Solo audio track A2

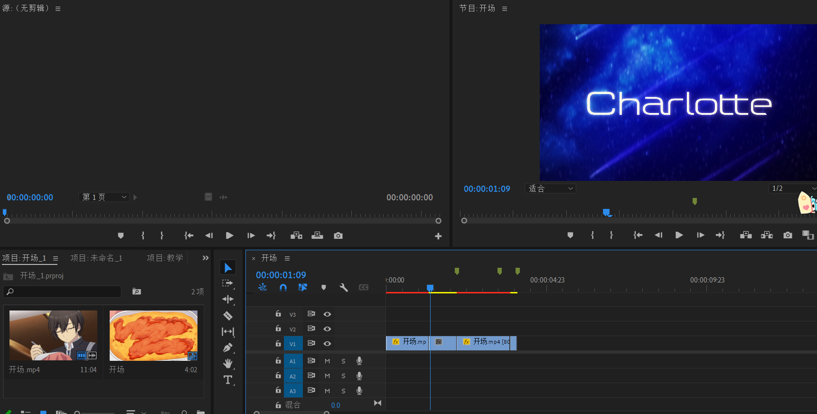coord(343,376)
